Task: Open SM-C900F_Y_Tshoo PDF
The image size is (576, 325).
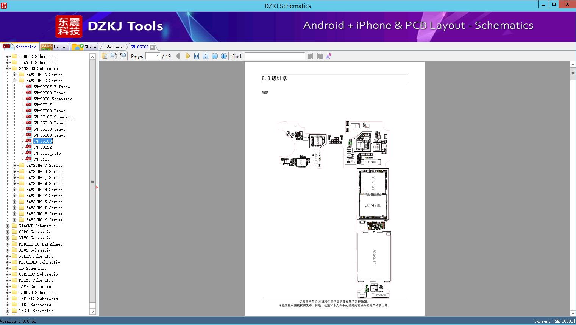Action: [x=52, y=87]
